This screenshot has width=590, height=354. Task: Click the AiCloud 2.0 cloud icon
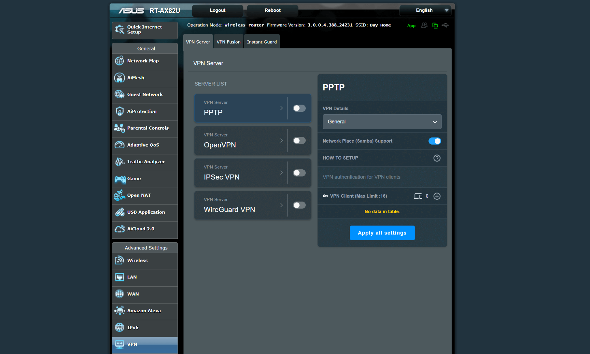[x=120, y=229]
